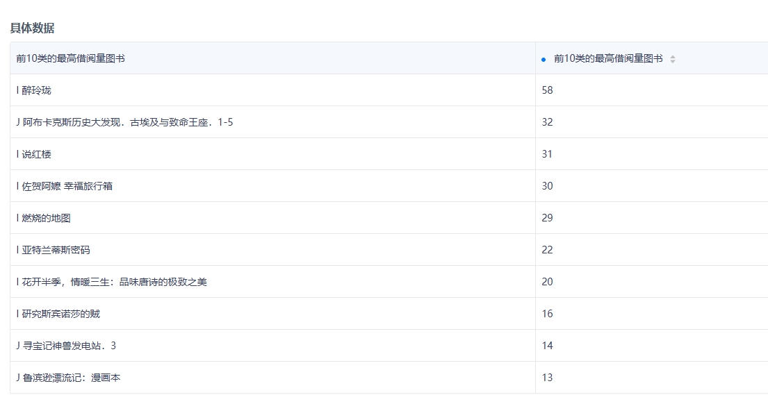Screen dimensions: 768x395
Task: Select the row I 燃烧的地图
Action: pos(389,218)
